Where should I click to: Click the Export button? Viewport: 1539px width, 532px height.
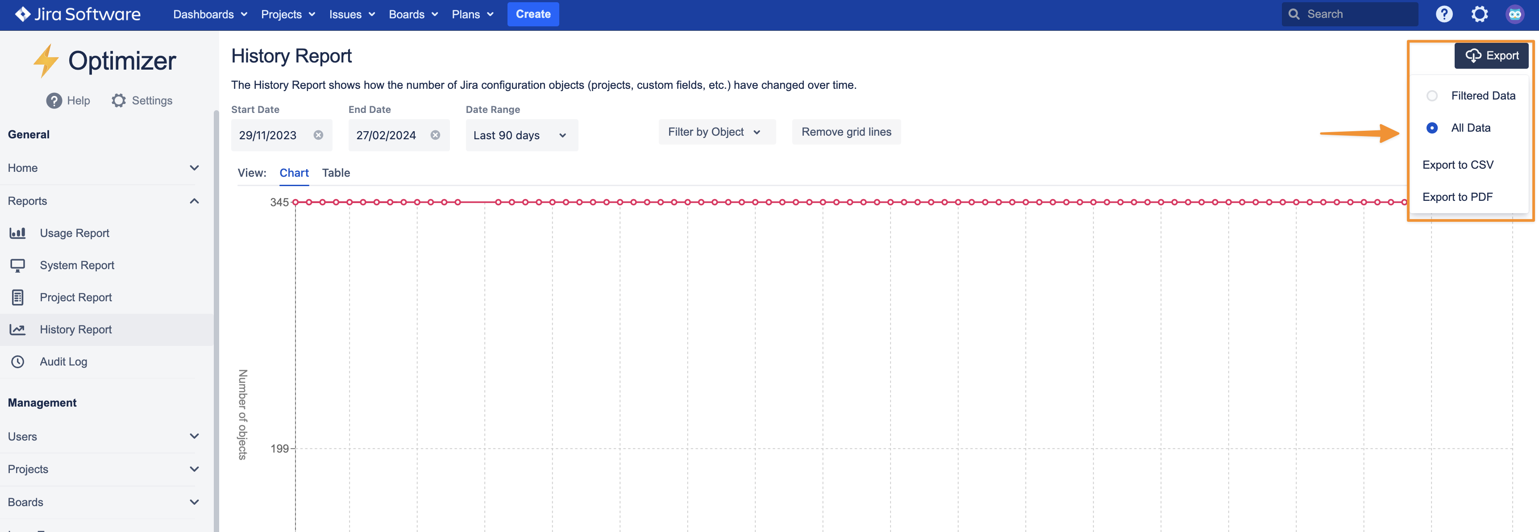tap(1491, 55)
